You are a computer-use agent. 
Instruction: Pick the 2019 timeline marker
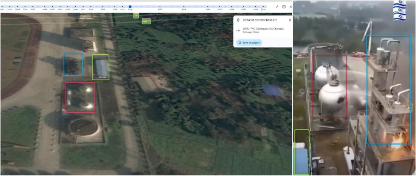(x=208, y=7)
